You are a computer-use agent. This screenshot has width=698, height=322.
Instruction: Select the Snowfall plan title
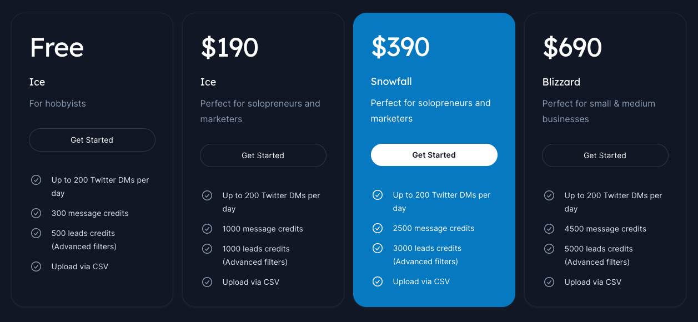point(391,82)
